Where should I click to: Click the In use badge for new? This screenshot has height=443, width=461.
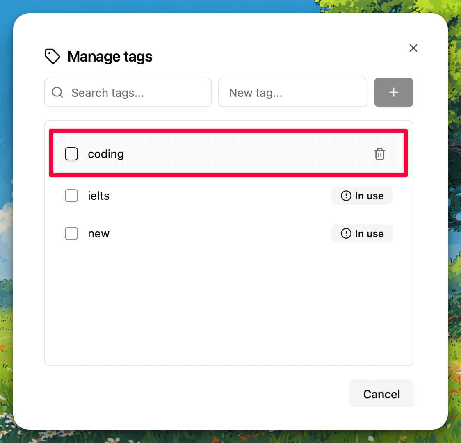pos(362,233)
